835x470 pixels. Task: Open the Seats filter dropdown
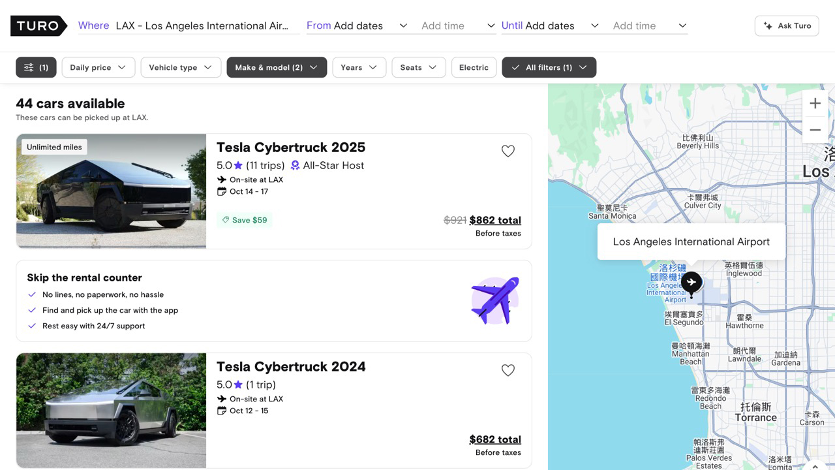click(418, 67)
